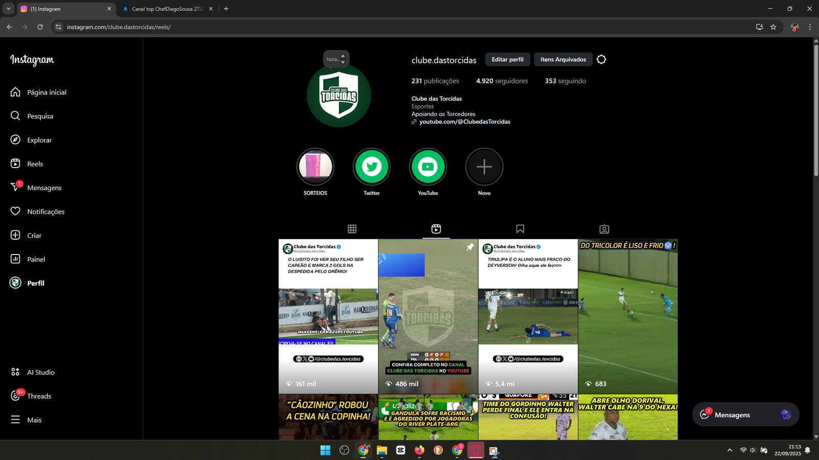819x460 pixels.
Task: Go to Página inicial in the sidebar
Action: (38, 92)
